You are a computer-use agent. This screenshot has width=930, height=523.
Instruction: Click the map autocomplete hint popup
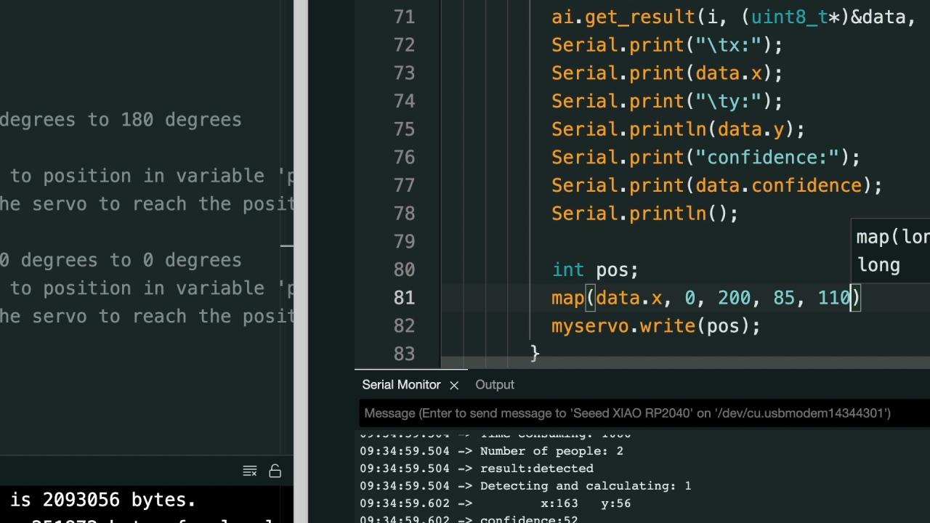(x=891, y=251)
